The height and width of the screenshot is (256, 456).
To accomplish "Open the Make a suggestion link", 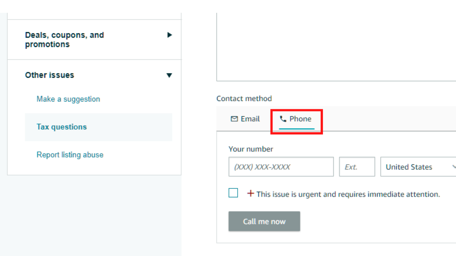I will pos(68,99).
